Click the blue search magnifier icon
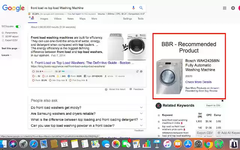 [x=141, y=7]
